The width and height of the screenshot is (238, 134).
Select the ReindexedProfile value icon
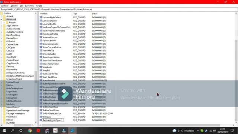point(41,34)
